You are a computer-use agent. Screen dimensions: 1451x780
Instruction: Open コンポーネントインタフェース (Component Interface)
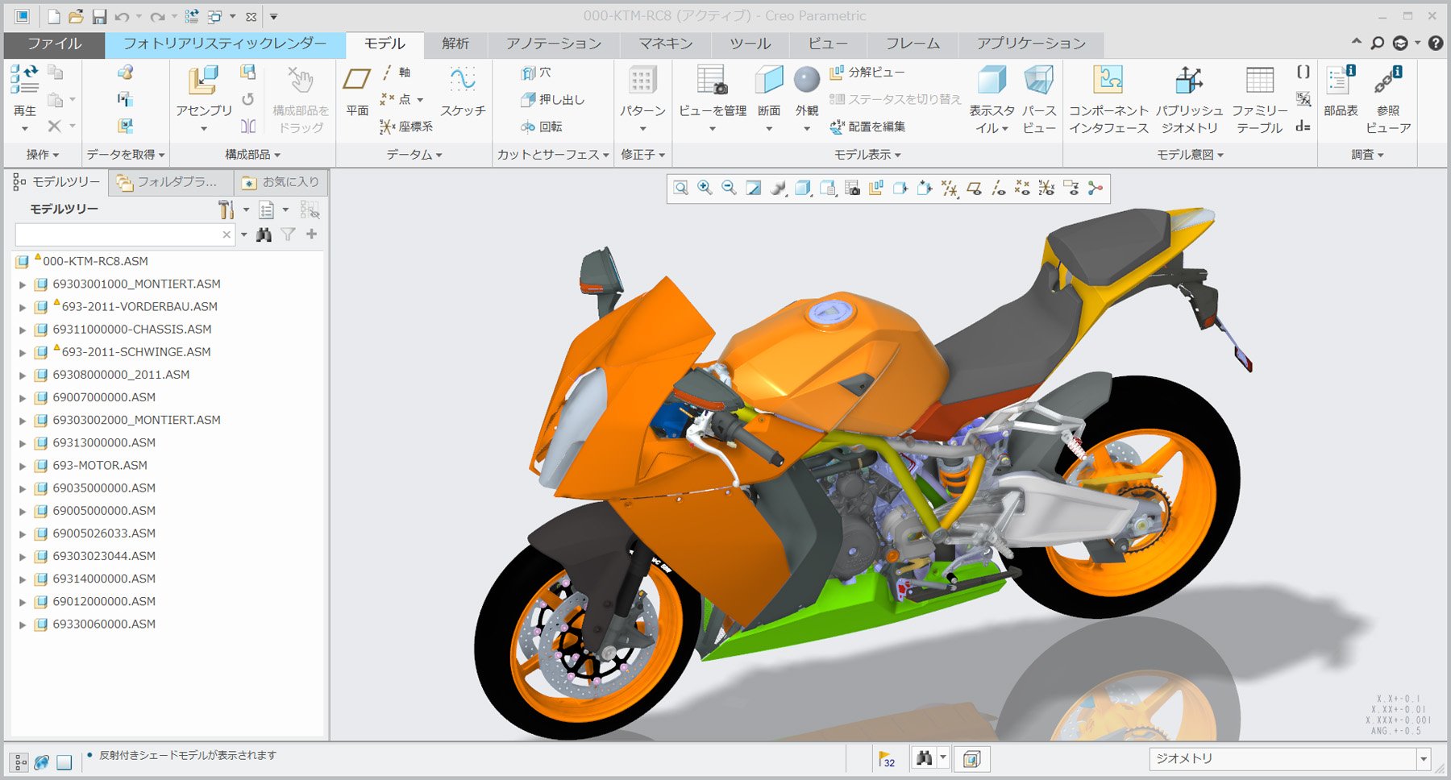tap(1108, 99)
